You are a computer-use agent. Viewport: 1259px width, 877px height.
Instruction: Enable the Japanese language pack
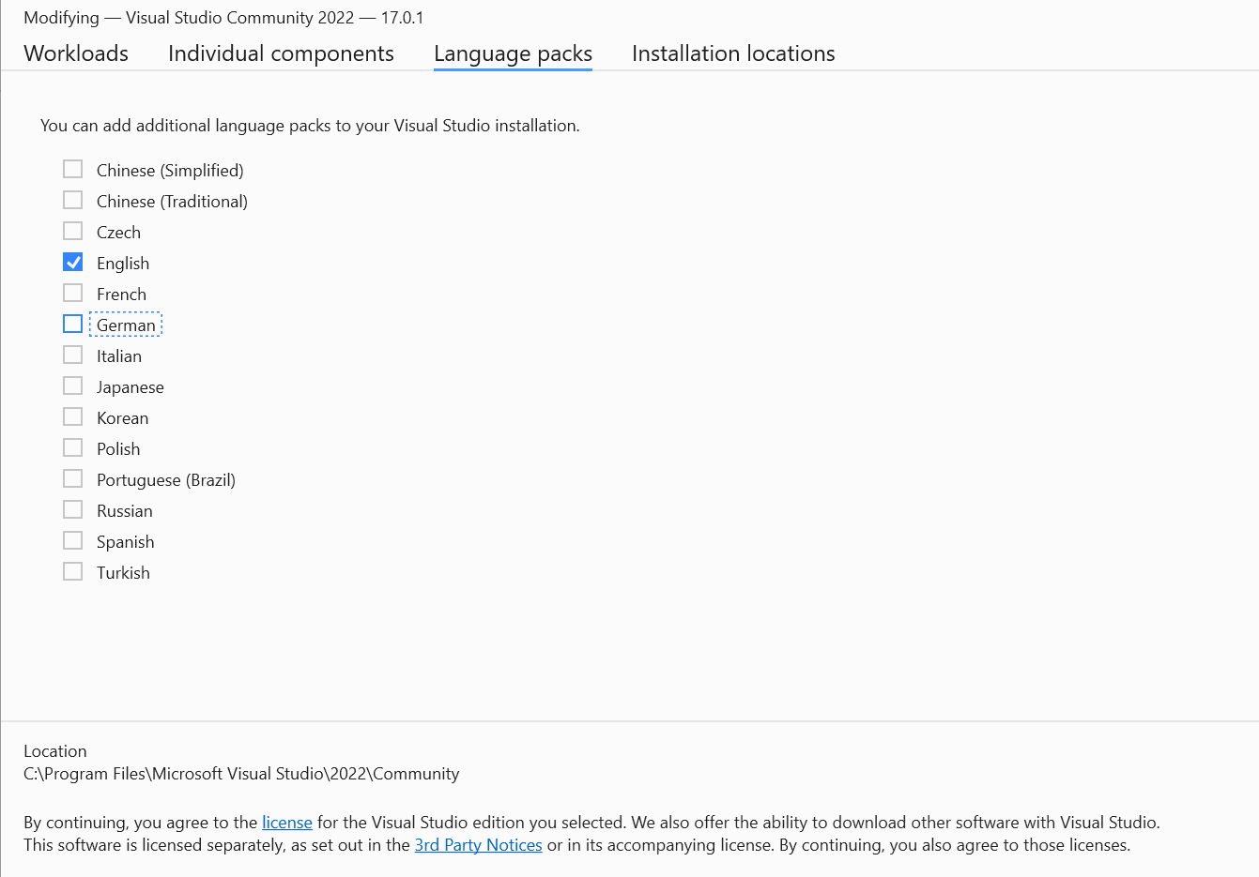coord(72,386)
